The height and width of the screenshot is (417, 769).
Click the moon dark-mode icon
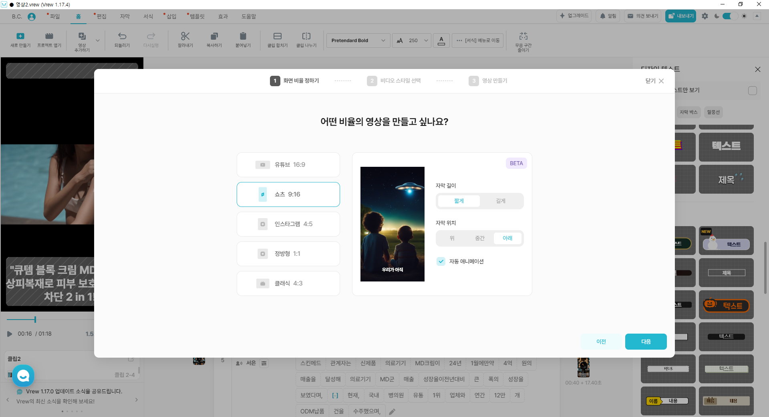point(717,16)
